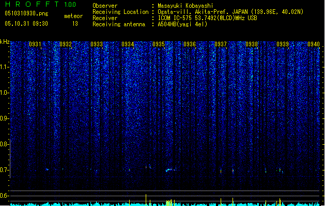
Task: Click the red meteor echo before 0935
Action: point(146,167)
